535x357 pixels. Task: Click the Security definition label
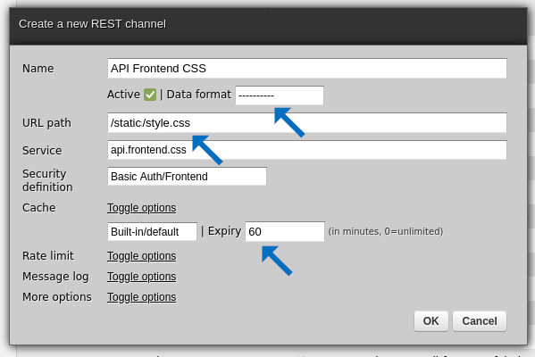coord(47,180)
